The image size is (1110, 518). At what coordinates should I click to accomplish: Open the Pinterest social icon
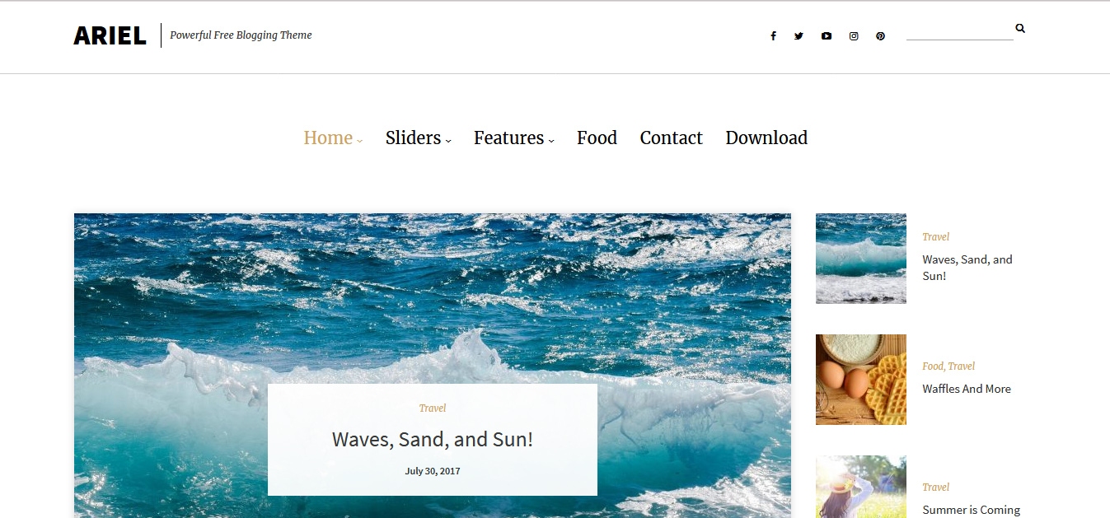(880, 36)
